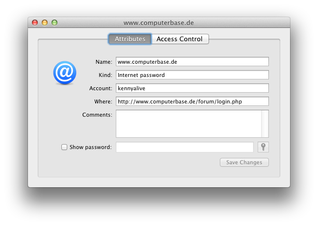Click the Where URL field
This screenshot has height=226, width=318.
tap(192, 101)
